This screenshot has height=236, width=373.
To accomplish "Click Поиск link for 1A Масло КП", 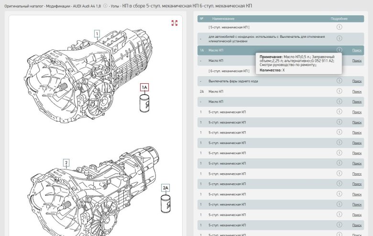I will 357,50.
